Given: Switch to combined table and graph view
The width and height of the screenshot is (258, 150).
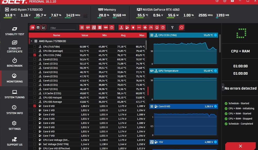Looking at the screenshot, I should point(33,28).
